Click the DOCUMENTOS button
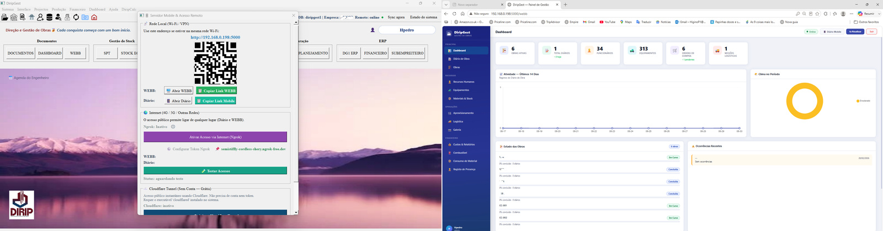Screen dimensions: 883x231 coord(20,53)
